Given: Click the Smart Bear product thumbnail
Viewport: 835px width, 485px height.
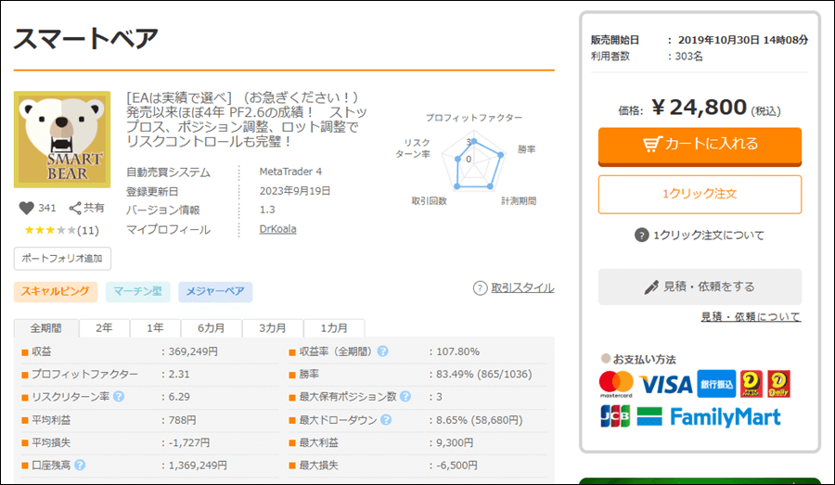Looking at the screenshot, I should 62,138.
